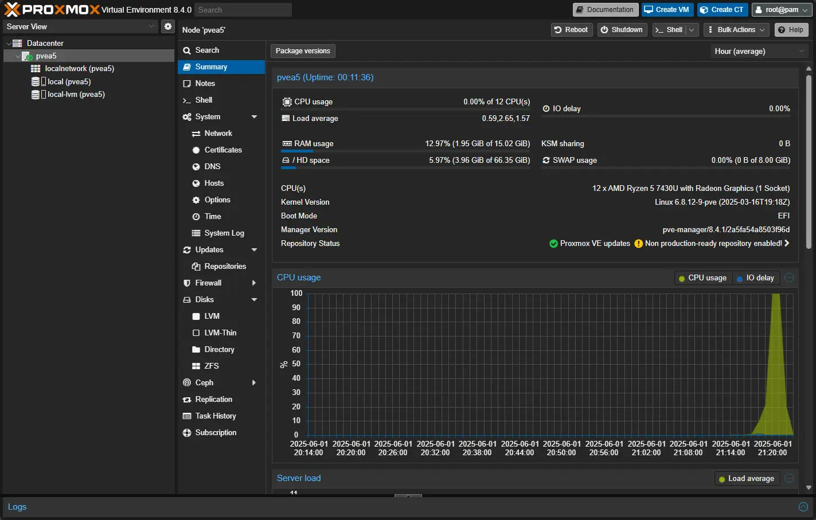Expand the Ceph submenu

255,382
